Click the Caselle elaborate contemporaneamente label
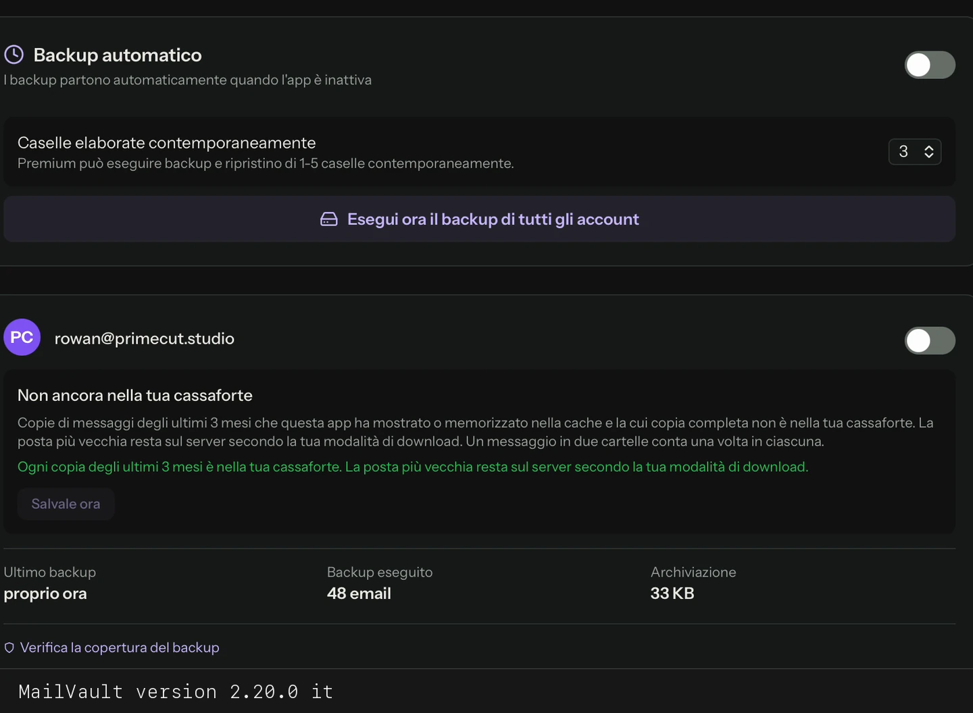Screen dimensions: 973x713 click(x=167, y=142)
